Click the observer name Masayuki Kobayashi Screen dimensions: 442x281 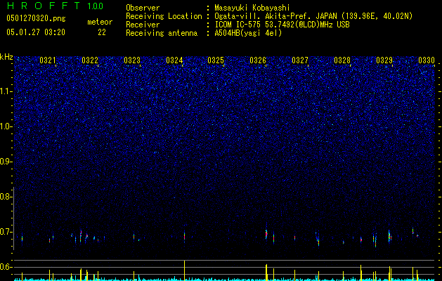252,8
